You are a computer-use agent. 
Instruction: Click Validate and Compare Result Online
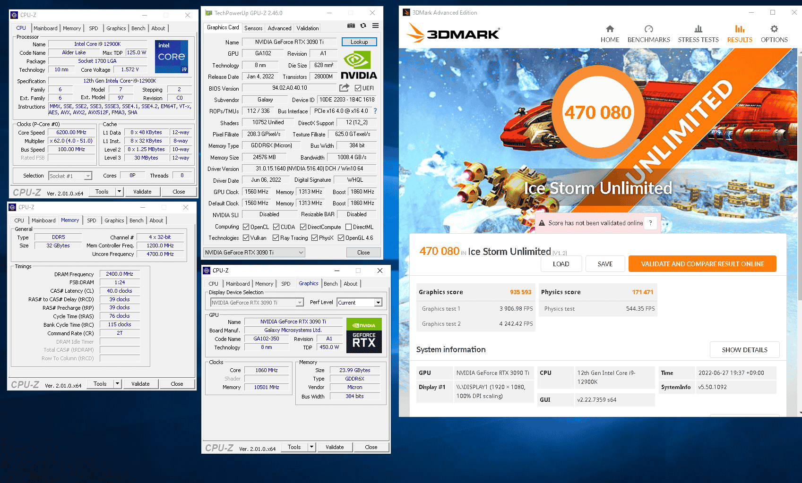coord(702,264)
